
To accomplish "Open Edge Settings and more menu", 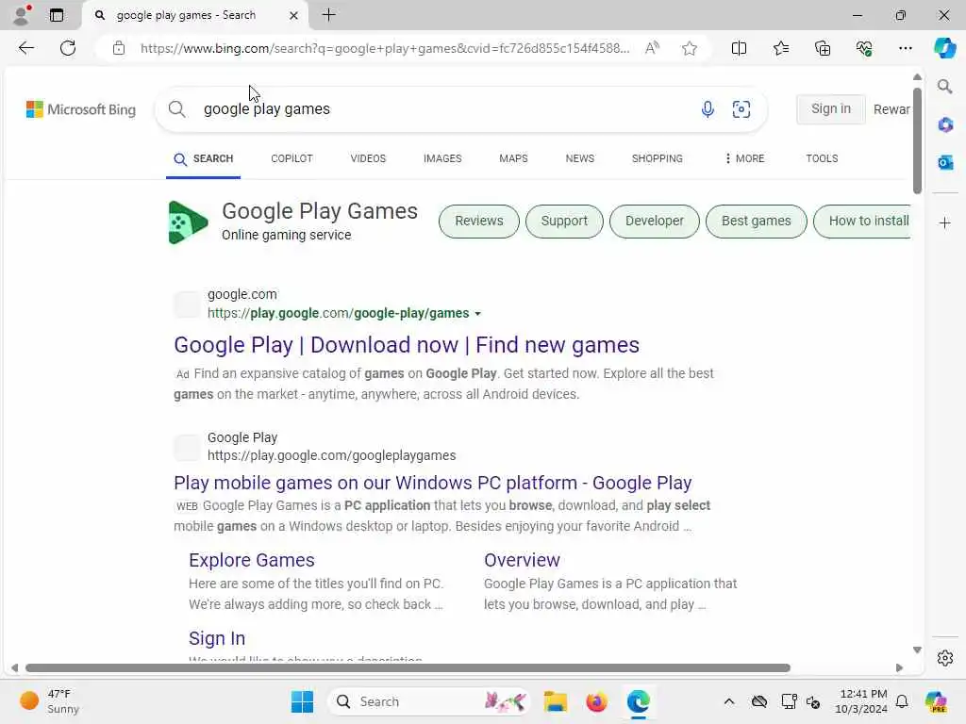I will [905, 48].
